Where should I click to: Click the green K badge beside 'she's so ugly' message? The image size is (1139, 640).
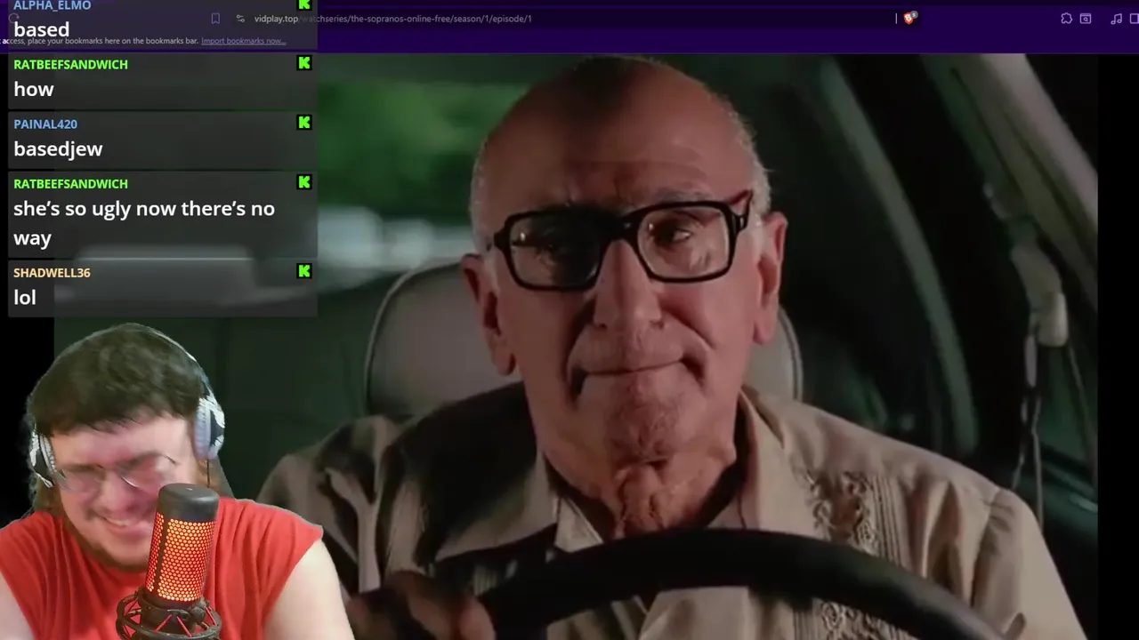tap(304, 182)
